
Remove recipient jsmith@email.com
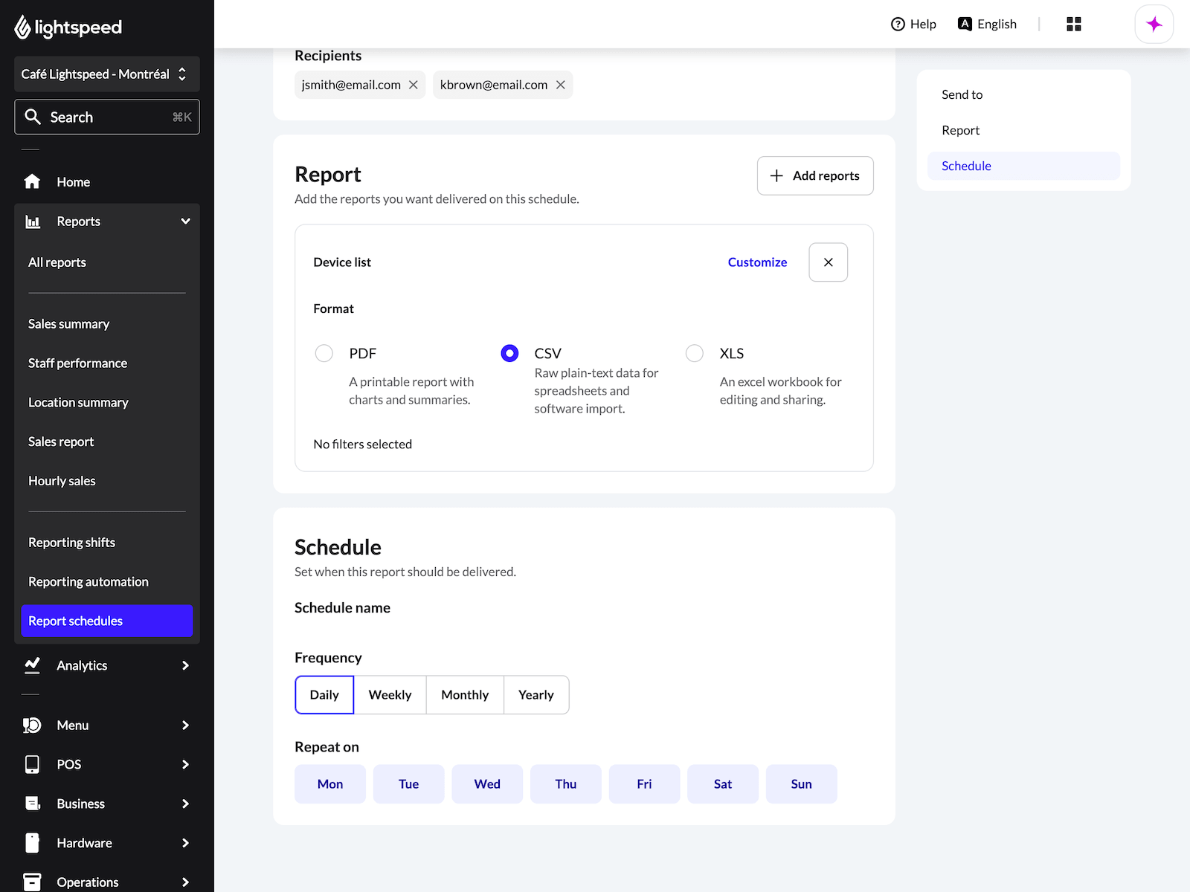pyautogui.click(x=414, y=85)
